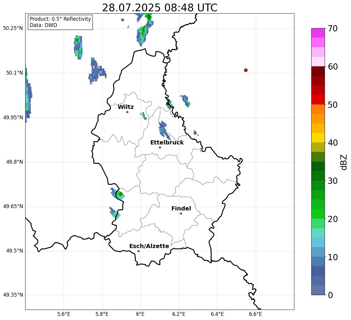Viewport: 351px width, 320px height.
Task: Click the magenta 70 dBZ colorbar segment
Action: point(318,33)
